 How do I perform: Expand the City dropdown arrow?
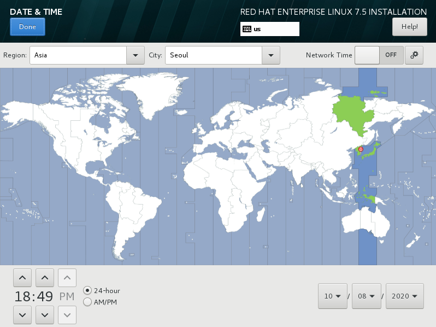tap(271, 55)
